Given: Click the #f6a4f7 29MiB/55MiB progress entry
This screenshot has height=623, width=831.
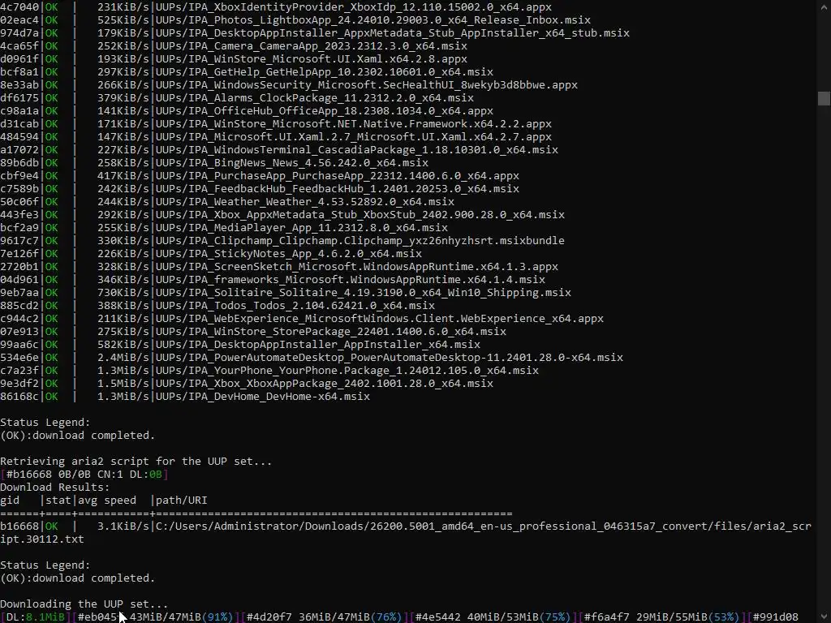Looking at the screenshot, I should (x=661, y=617).
